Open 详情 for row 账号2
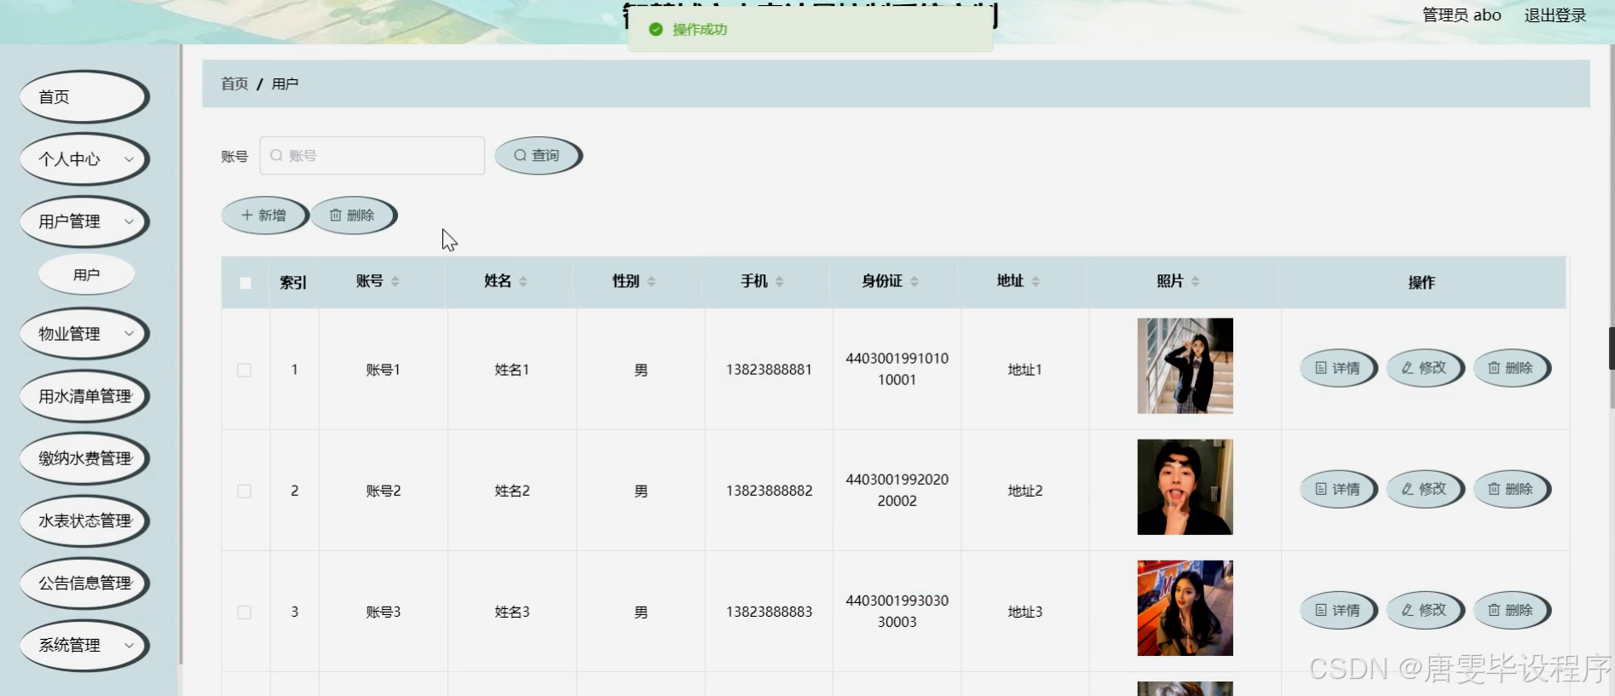This screenshot has height=696, width=1615. point(1338,489)
